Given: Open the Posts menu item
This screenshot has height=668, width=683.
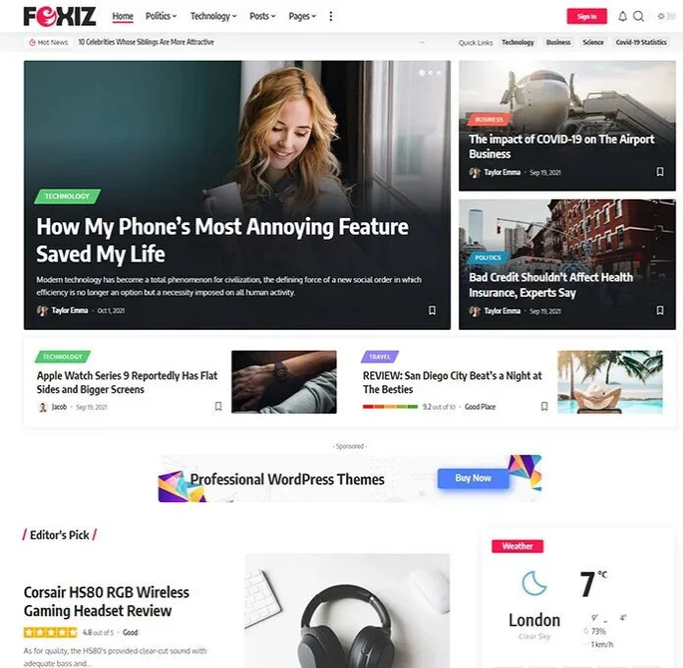Looking at the screenshot, I should click(x=262, y=17).
